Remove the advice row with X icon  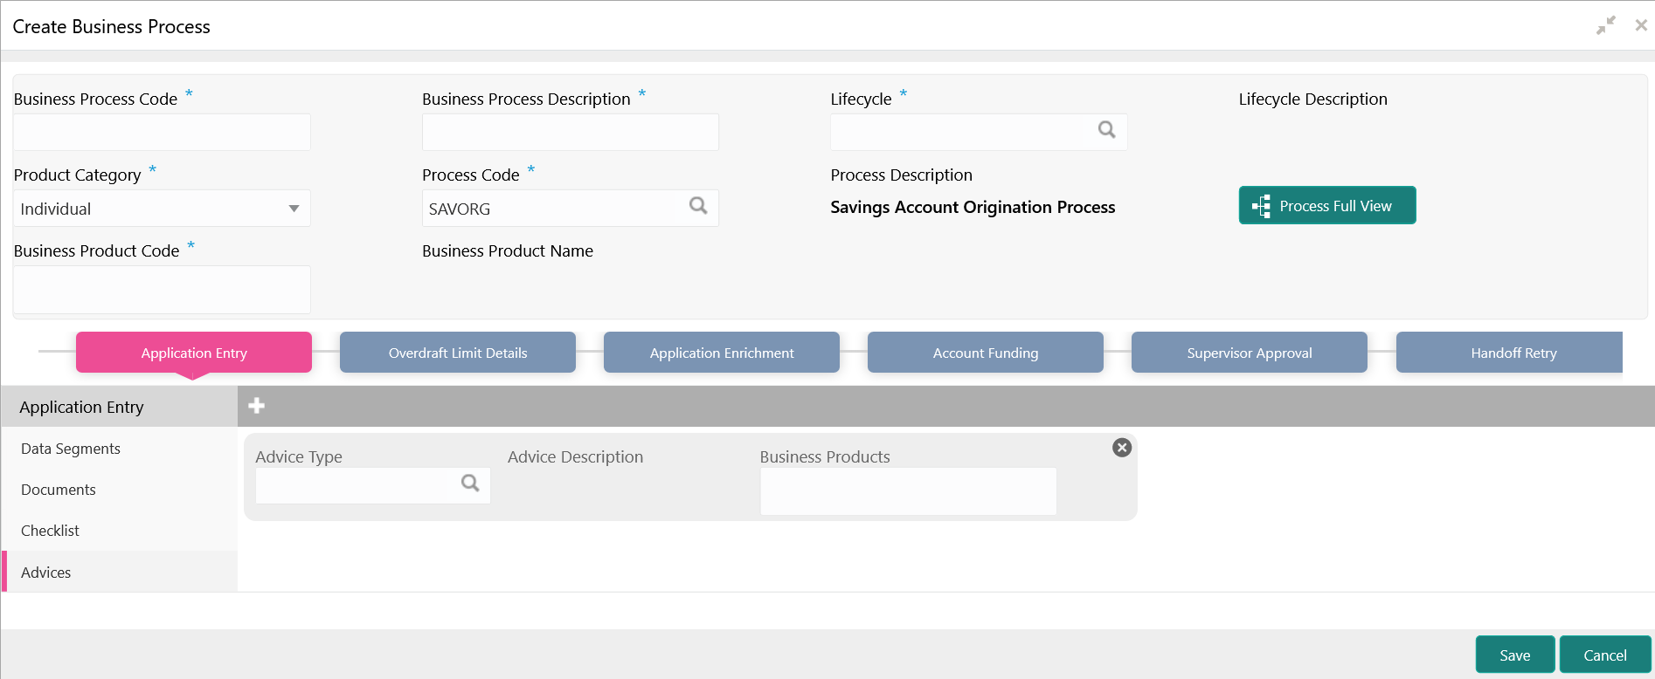tap(1122, 448)
